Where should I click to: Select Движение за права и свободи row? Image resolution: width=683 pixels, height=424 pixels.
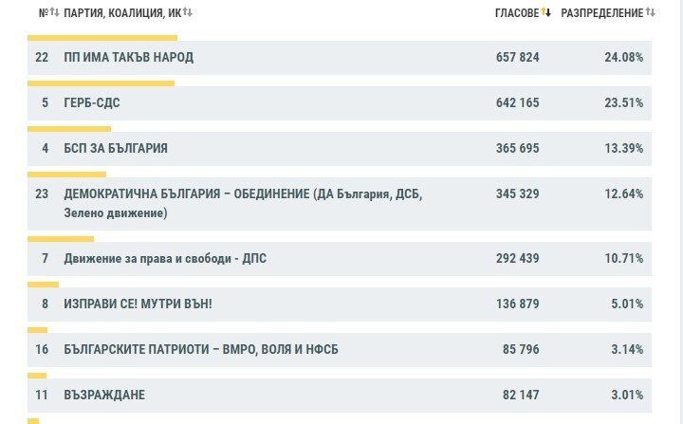(340, 259)
